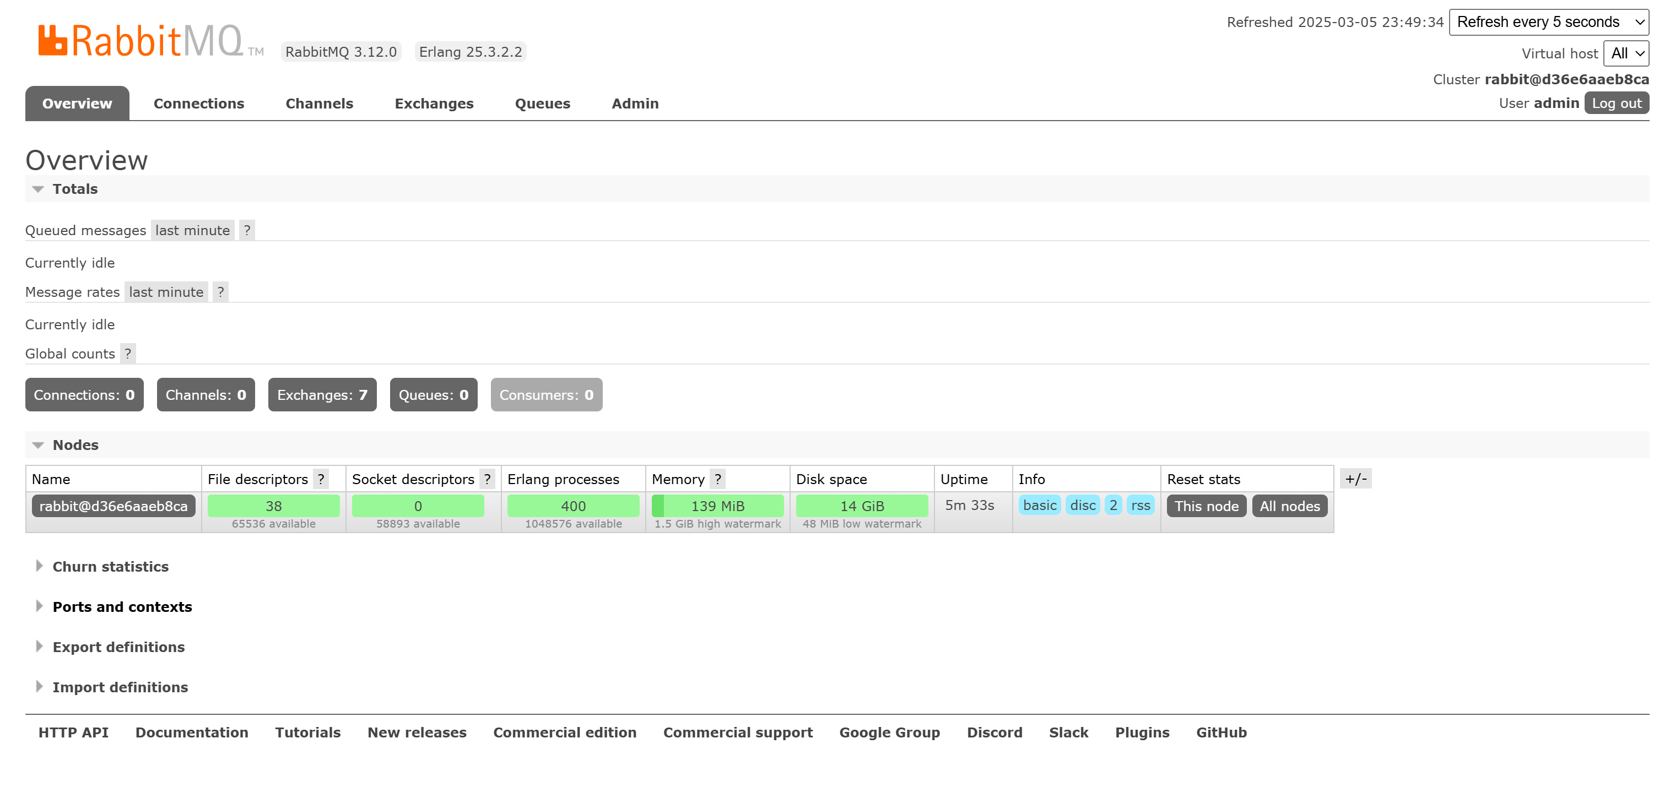Open help for File descriptors column
This screenshot has height=787, width=1670.
(321, 479)
